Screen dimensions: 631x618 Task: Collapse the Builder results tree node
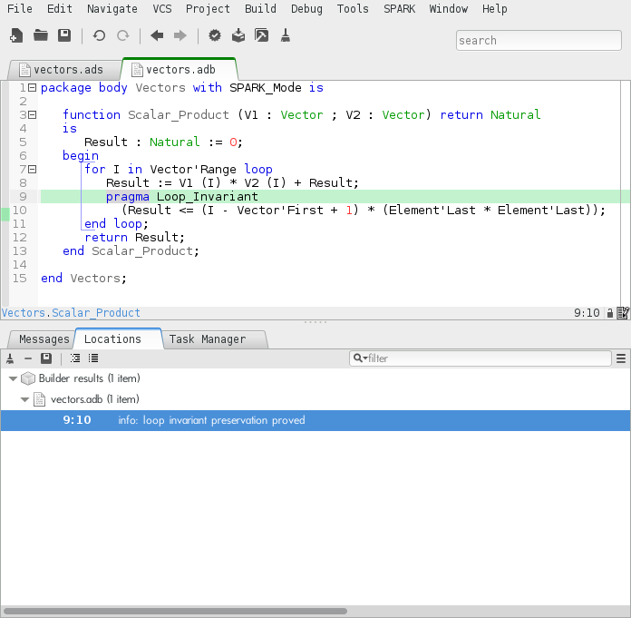[13, 378]
